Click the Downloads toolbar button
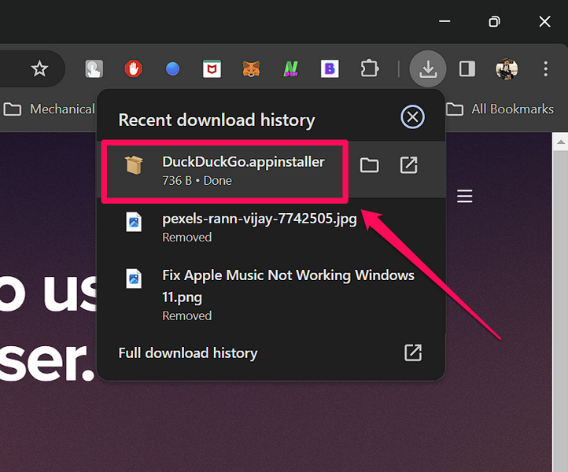 click(x=428, y=69)
